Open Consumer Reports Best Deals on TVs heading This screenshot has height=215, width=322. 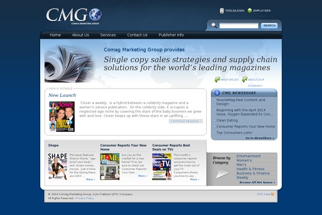click(x=171, y=147)
